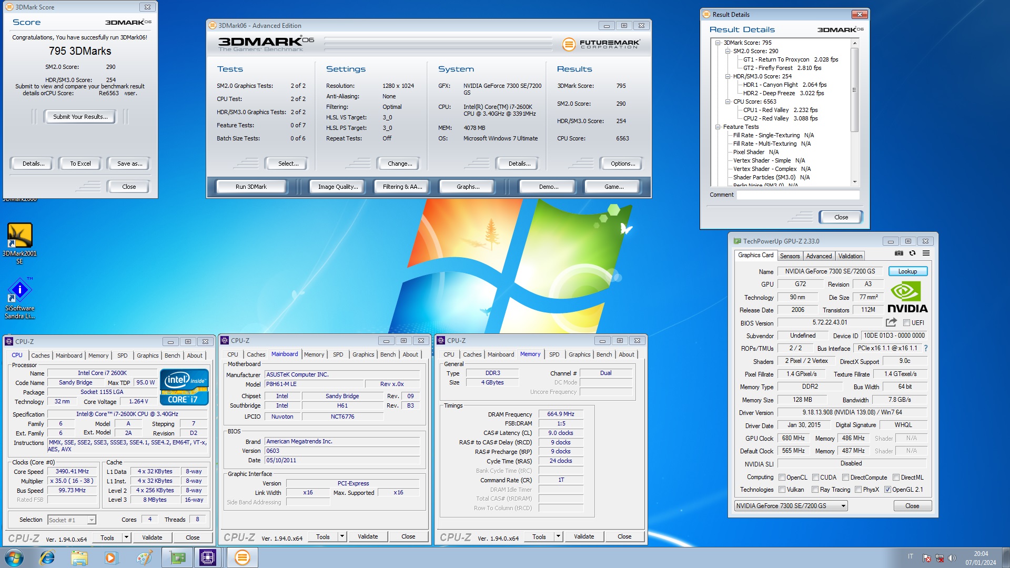
Task: Toggle the PhysX checkbox
Action: (x=858, y=490)
